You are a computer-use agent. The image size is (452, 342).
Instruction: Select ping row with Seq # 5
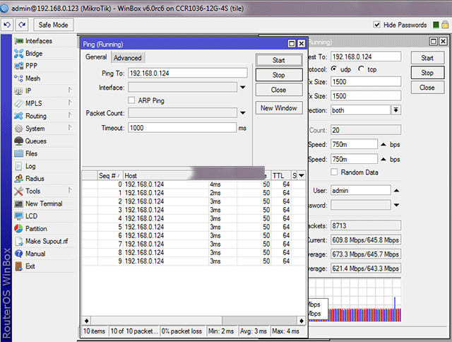click(x=194, y=227)
